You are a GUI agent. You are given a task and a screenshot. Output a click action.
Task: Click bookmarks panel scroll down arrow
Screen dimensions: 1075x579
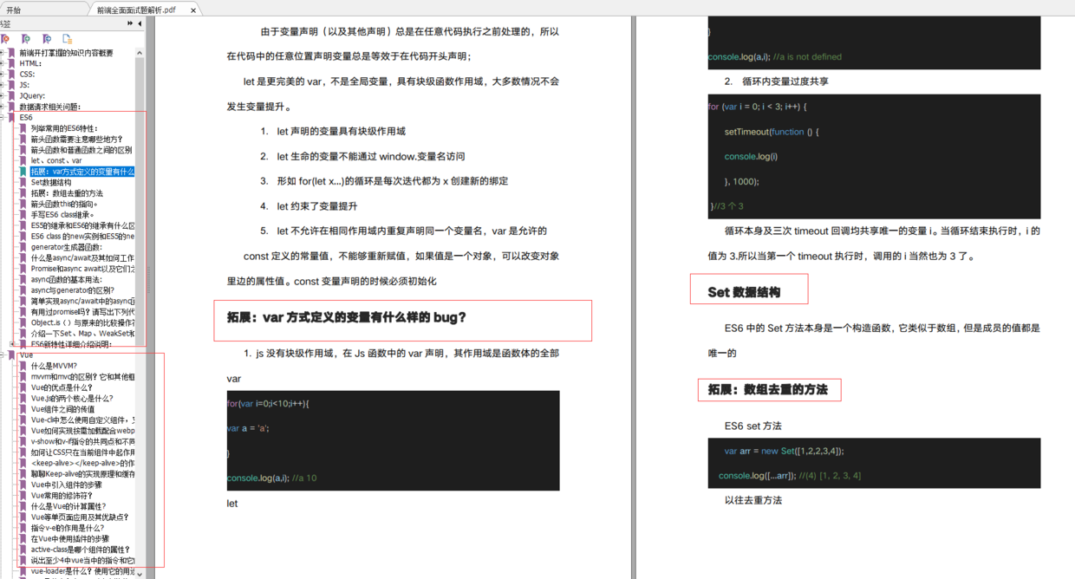pos(140,575)
